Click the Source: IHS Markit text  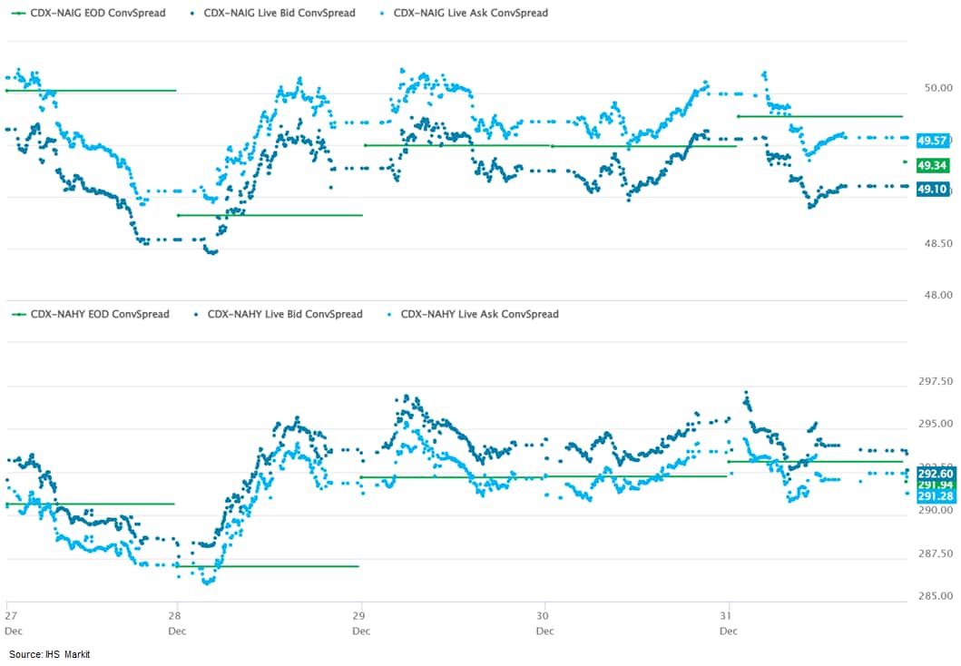click(50, 654)
